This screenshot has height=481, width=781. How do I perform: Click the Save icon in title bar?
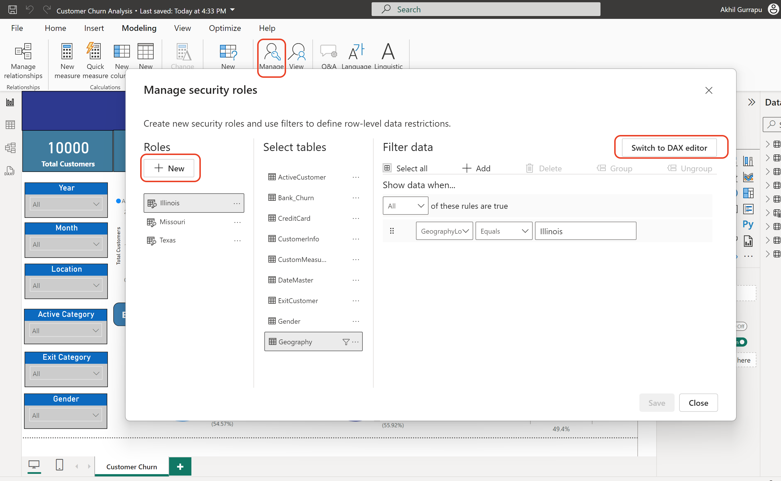[12, 9]
